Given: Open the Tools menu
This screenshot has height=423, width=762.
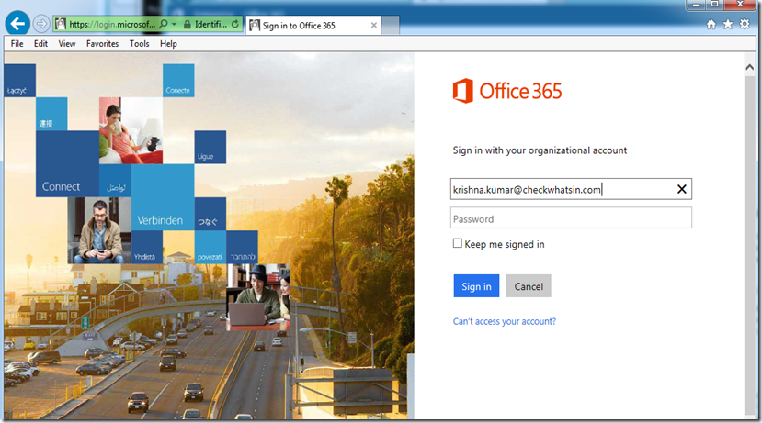Looking at the screenshot, I should 140,44.
